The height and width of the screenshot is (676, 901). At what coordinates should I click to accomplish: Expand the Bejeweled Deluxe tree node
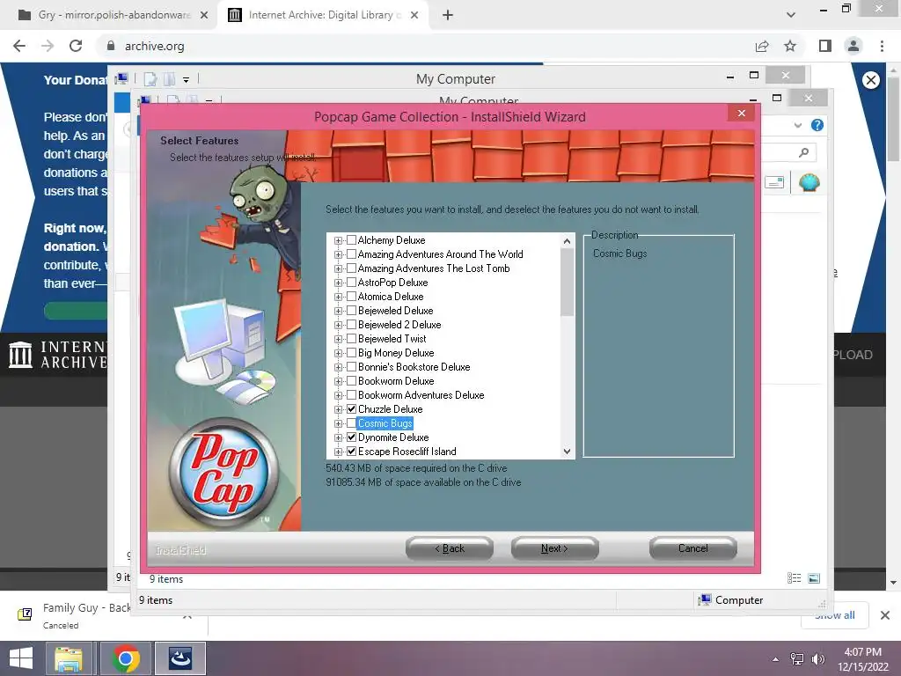(339, 311)
